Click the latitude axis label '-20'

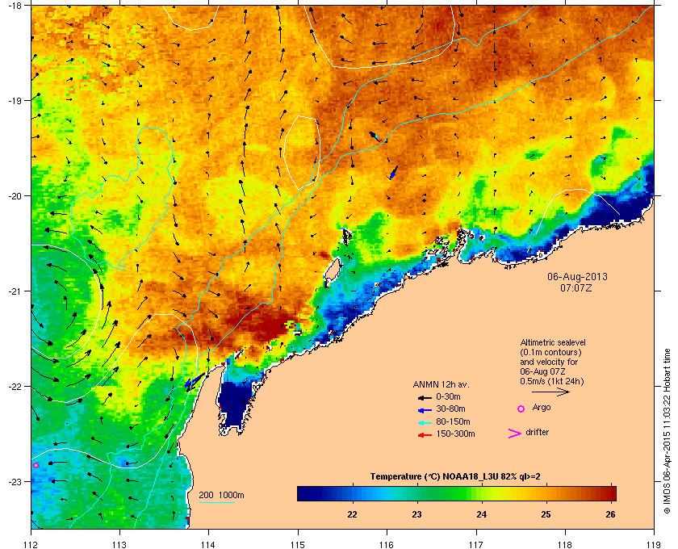[x=15, y=195]
